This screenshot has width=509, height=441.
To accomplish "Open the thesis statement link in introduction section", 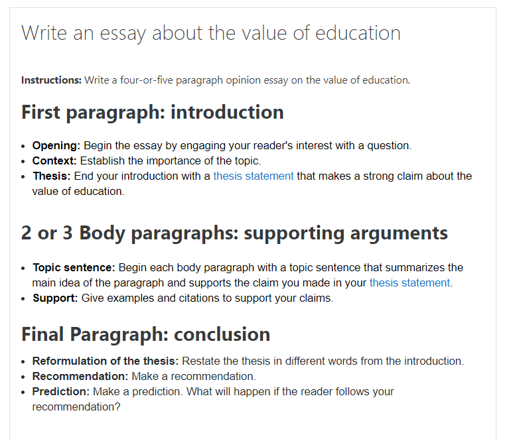I will 254,176.
